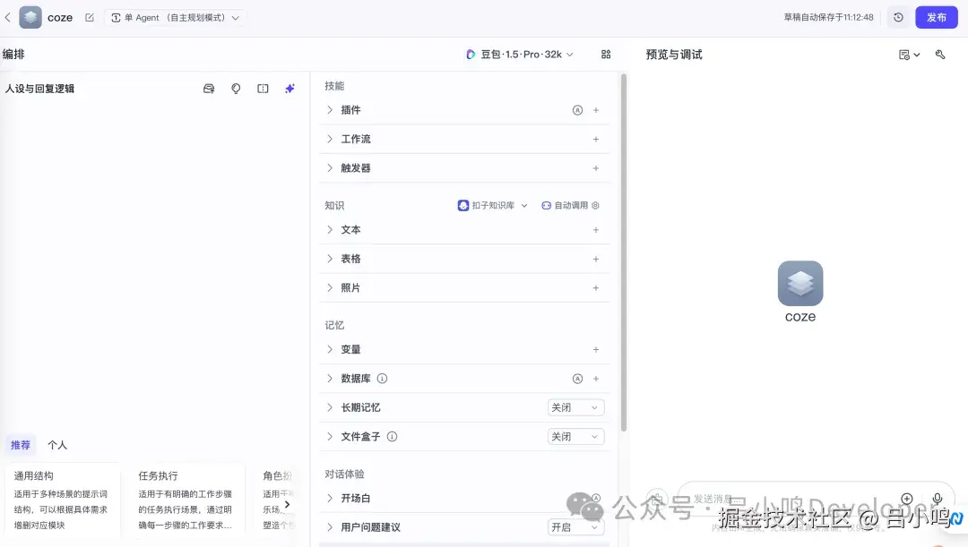Click the middle panel vertical scrollbar

point(624,252)
